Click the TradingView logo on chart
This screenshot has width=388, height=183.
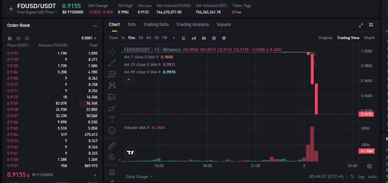(x=130, y=153)
